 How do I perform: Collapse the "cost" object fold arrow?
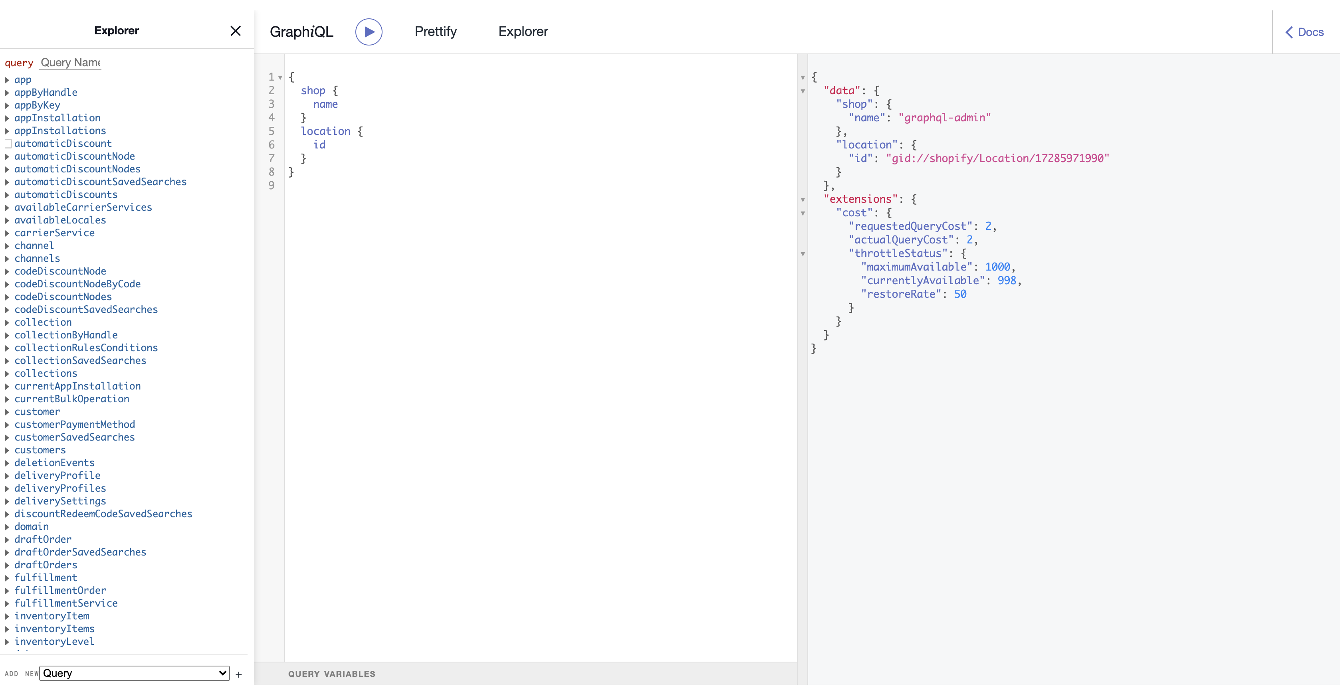click(803, 213)
